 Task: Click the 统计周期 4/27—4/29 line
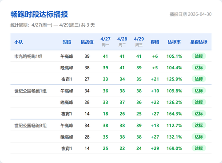(52, 25)
